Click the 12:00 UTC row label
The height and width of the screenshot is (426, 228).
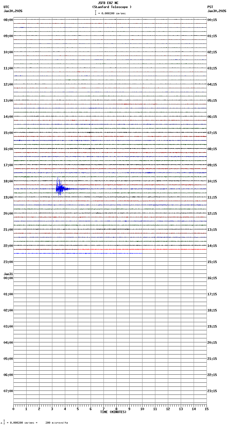point(8,84)
